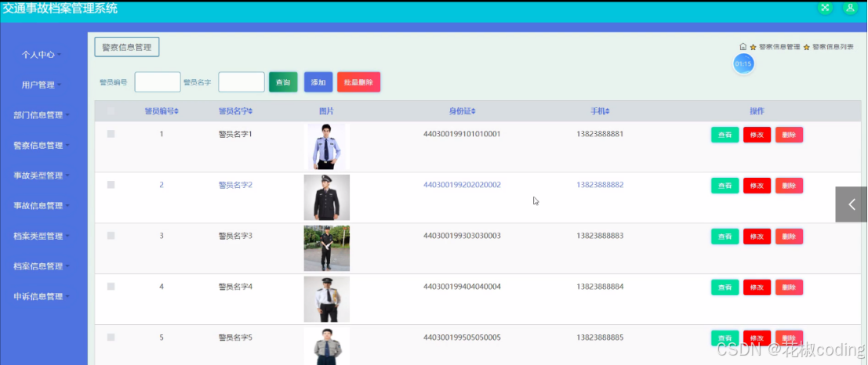The image size is (868, 365).
Task: Click ID number 440300199202020002
Action: [x=463, y=185]
